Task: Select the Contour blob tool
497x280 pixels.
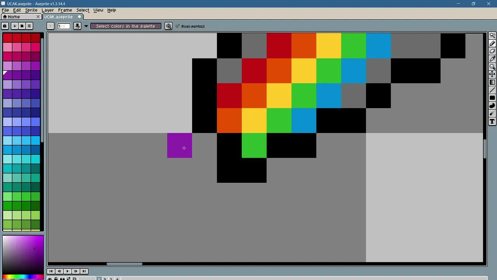Action: [492, 106]
